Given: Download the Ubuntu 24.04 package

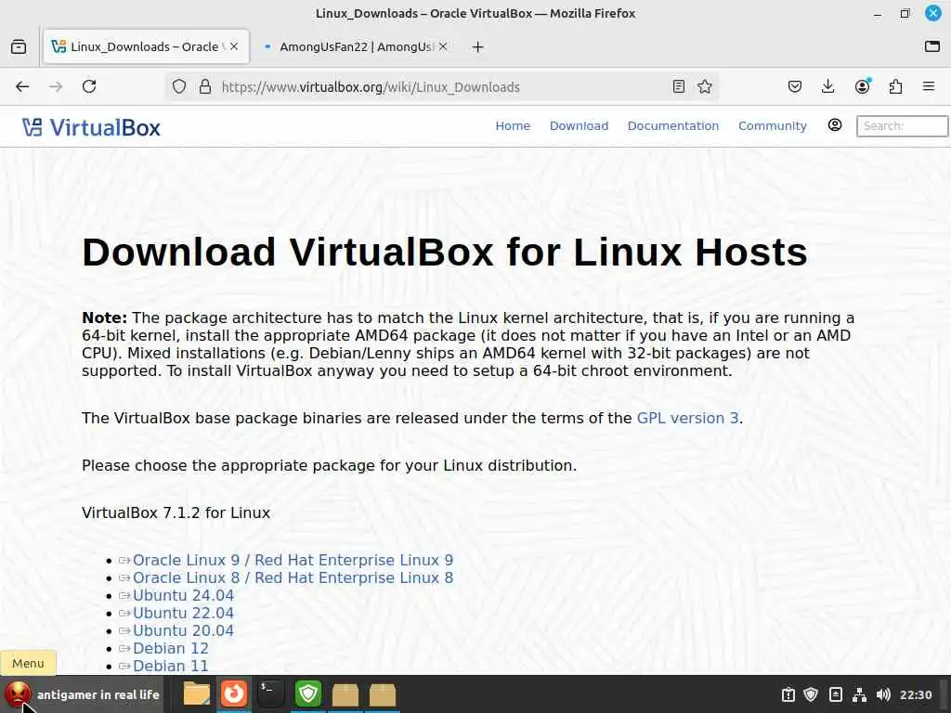Looking at the screenshot, I should [183, 595].
